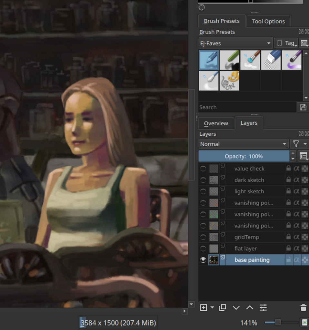Hide the base painting layer

point(203,260)
